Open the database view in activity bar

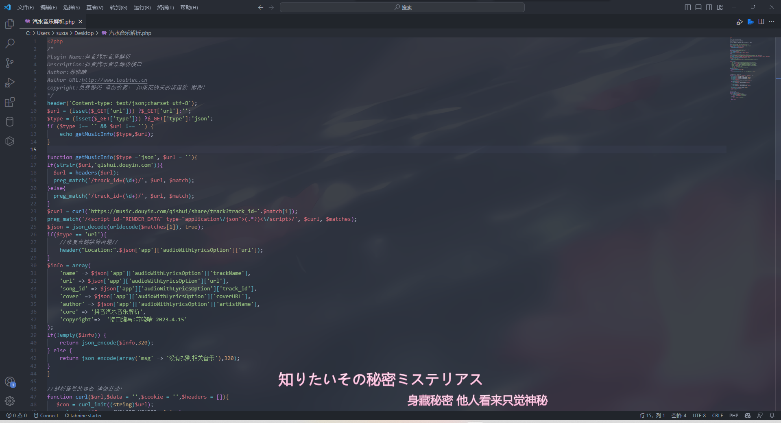point(10,122)
